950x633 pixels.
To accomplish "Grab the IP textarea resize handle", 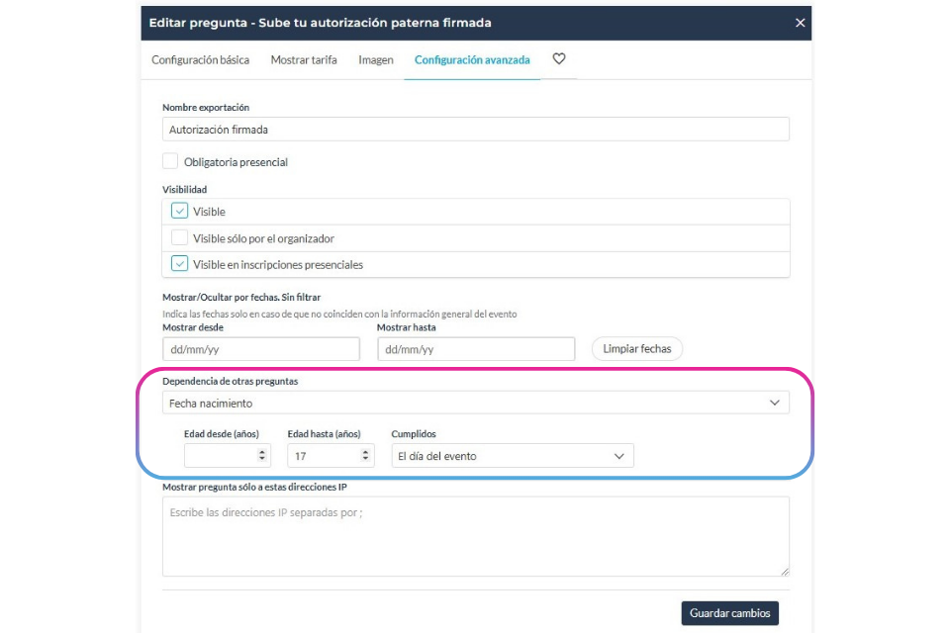I will (x=785, y=572).
